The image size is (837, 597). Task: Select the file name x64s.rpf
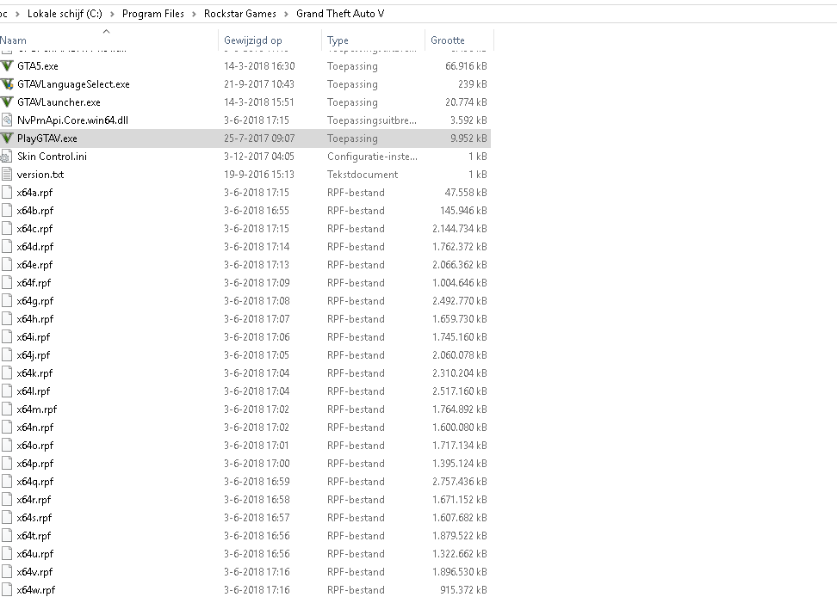[x=34, y=518]
